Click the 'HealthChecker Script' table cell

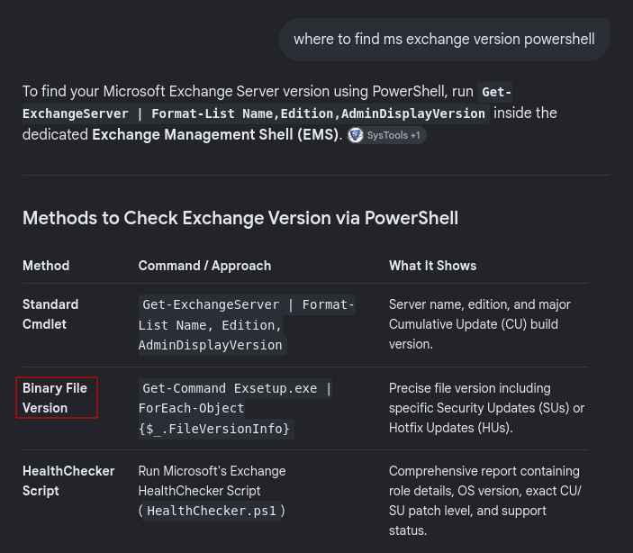tap(68, 481)
